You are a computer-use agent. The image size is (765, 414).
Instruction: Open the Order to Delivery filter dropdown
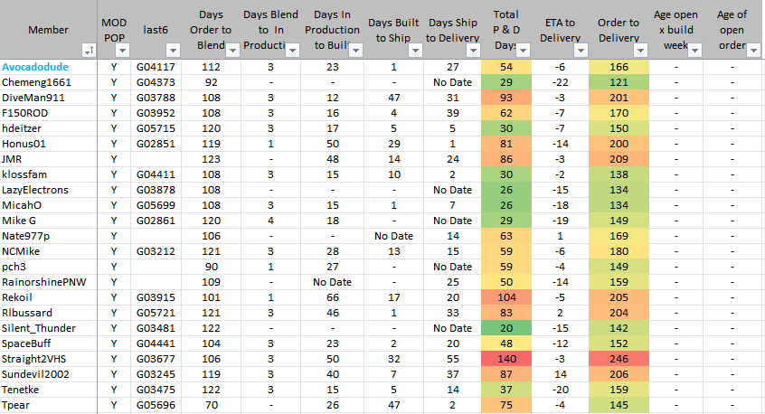[640, 51]
